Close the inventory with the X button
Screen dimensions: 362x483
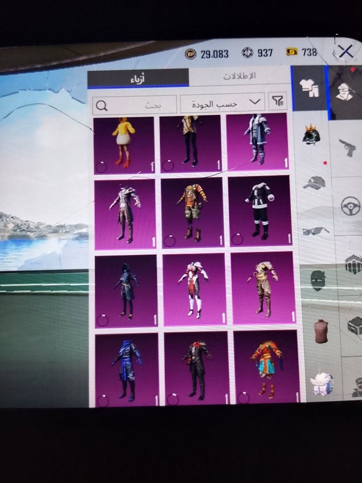(x=345, y=51)
